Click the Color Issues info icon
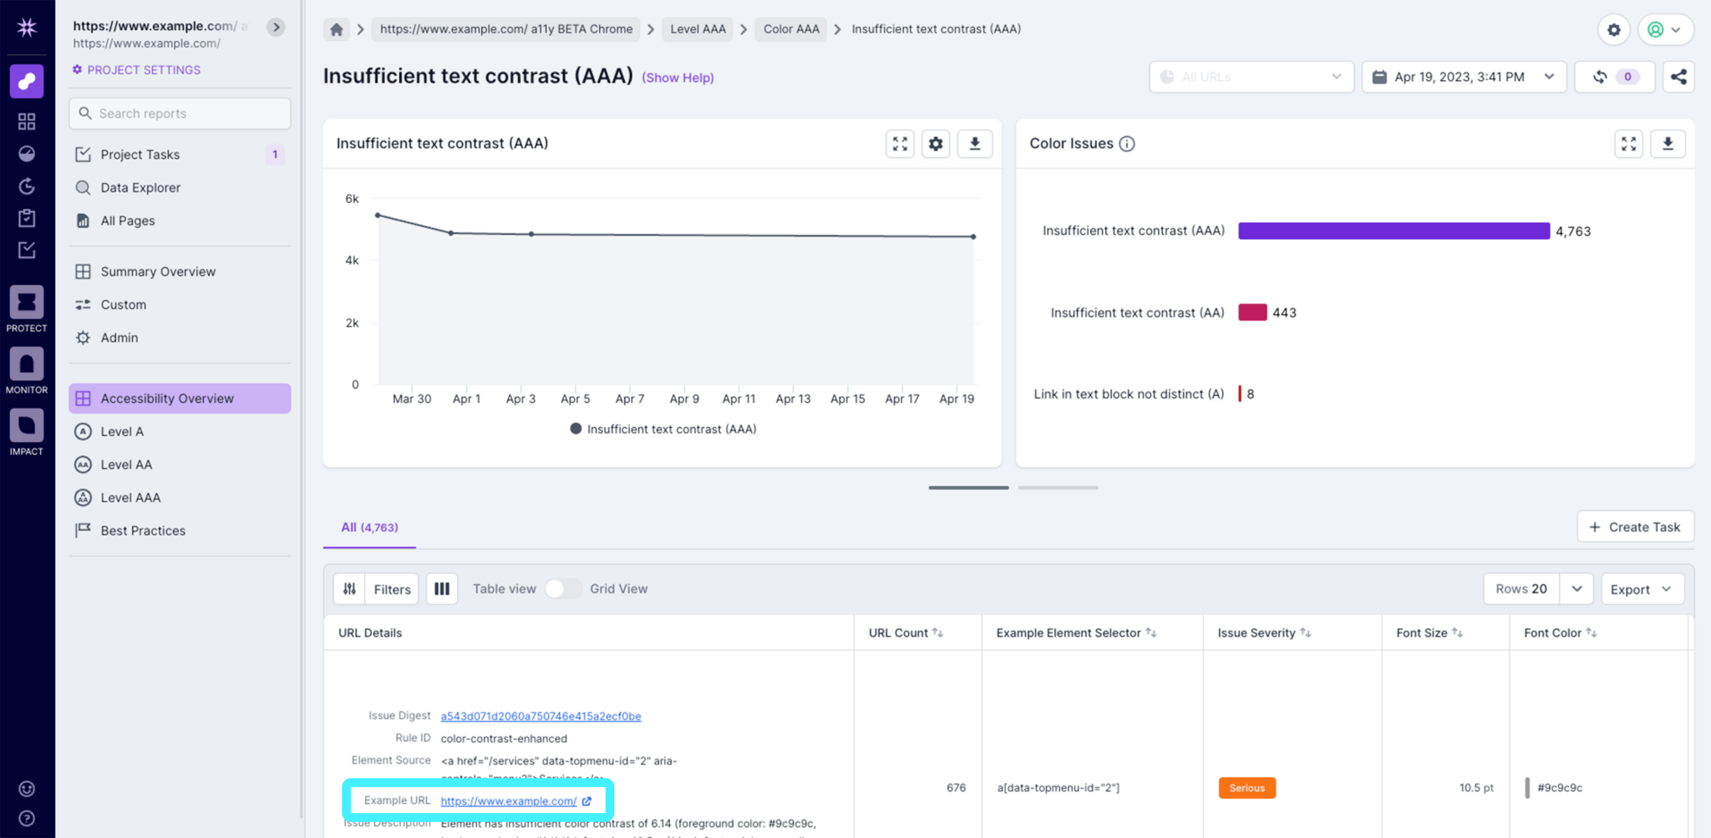The image size is (1711, 838). pyautogui.click(x=1127, y=144)
